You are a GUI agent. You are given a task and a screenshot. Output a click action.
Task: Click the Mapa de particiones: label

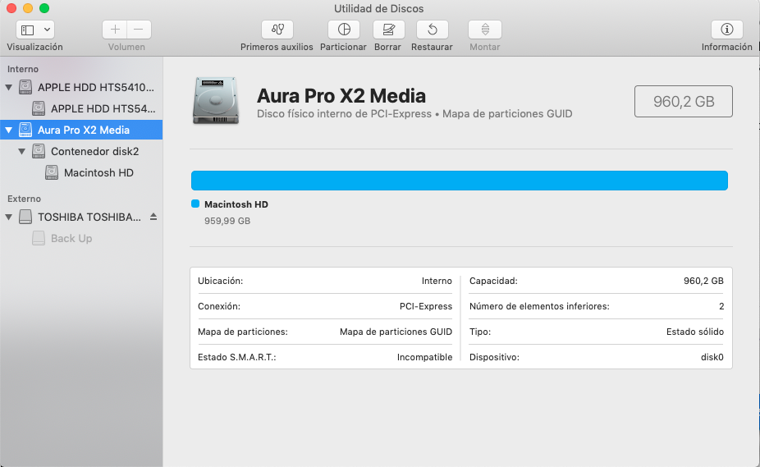pos(243,332)
